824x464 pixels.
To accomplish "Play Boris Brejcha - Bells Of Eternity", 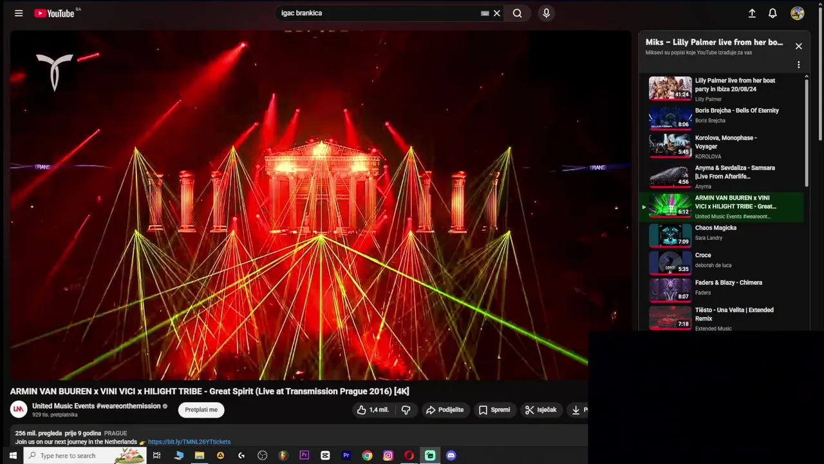I will pyautogui.click(x=721, y=118).
